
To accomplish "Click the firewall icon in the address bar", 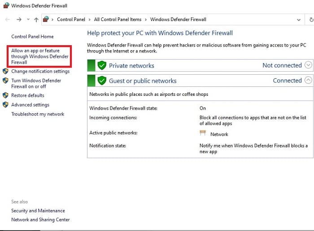I will (46, 19).
